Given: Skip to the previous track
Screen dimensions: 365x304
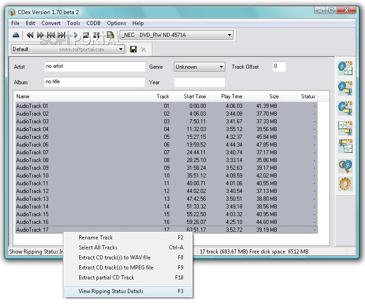Looking at the screenshot, I should tap(51, 35).
